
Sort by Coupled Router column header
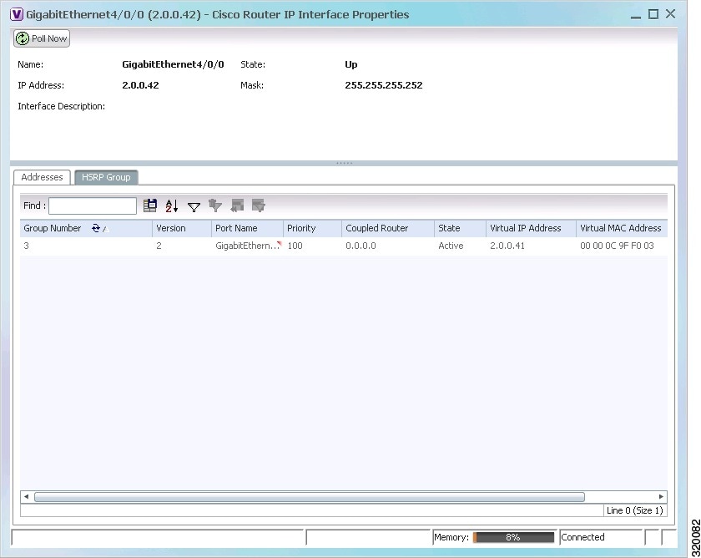coord(388,228)
